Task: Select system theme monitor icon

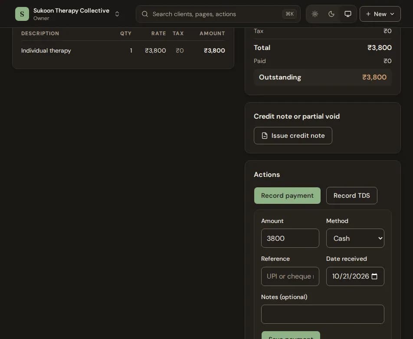Action: [347, 14]
